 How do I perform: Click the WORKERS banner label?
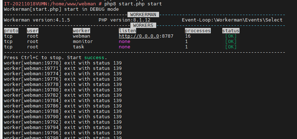pos(143,25)
